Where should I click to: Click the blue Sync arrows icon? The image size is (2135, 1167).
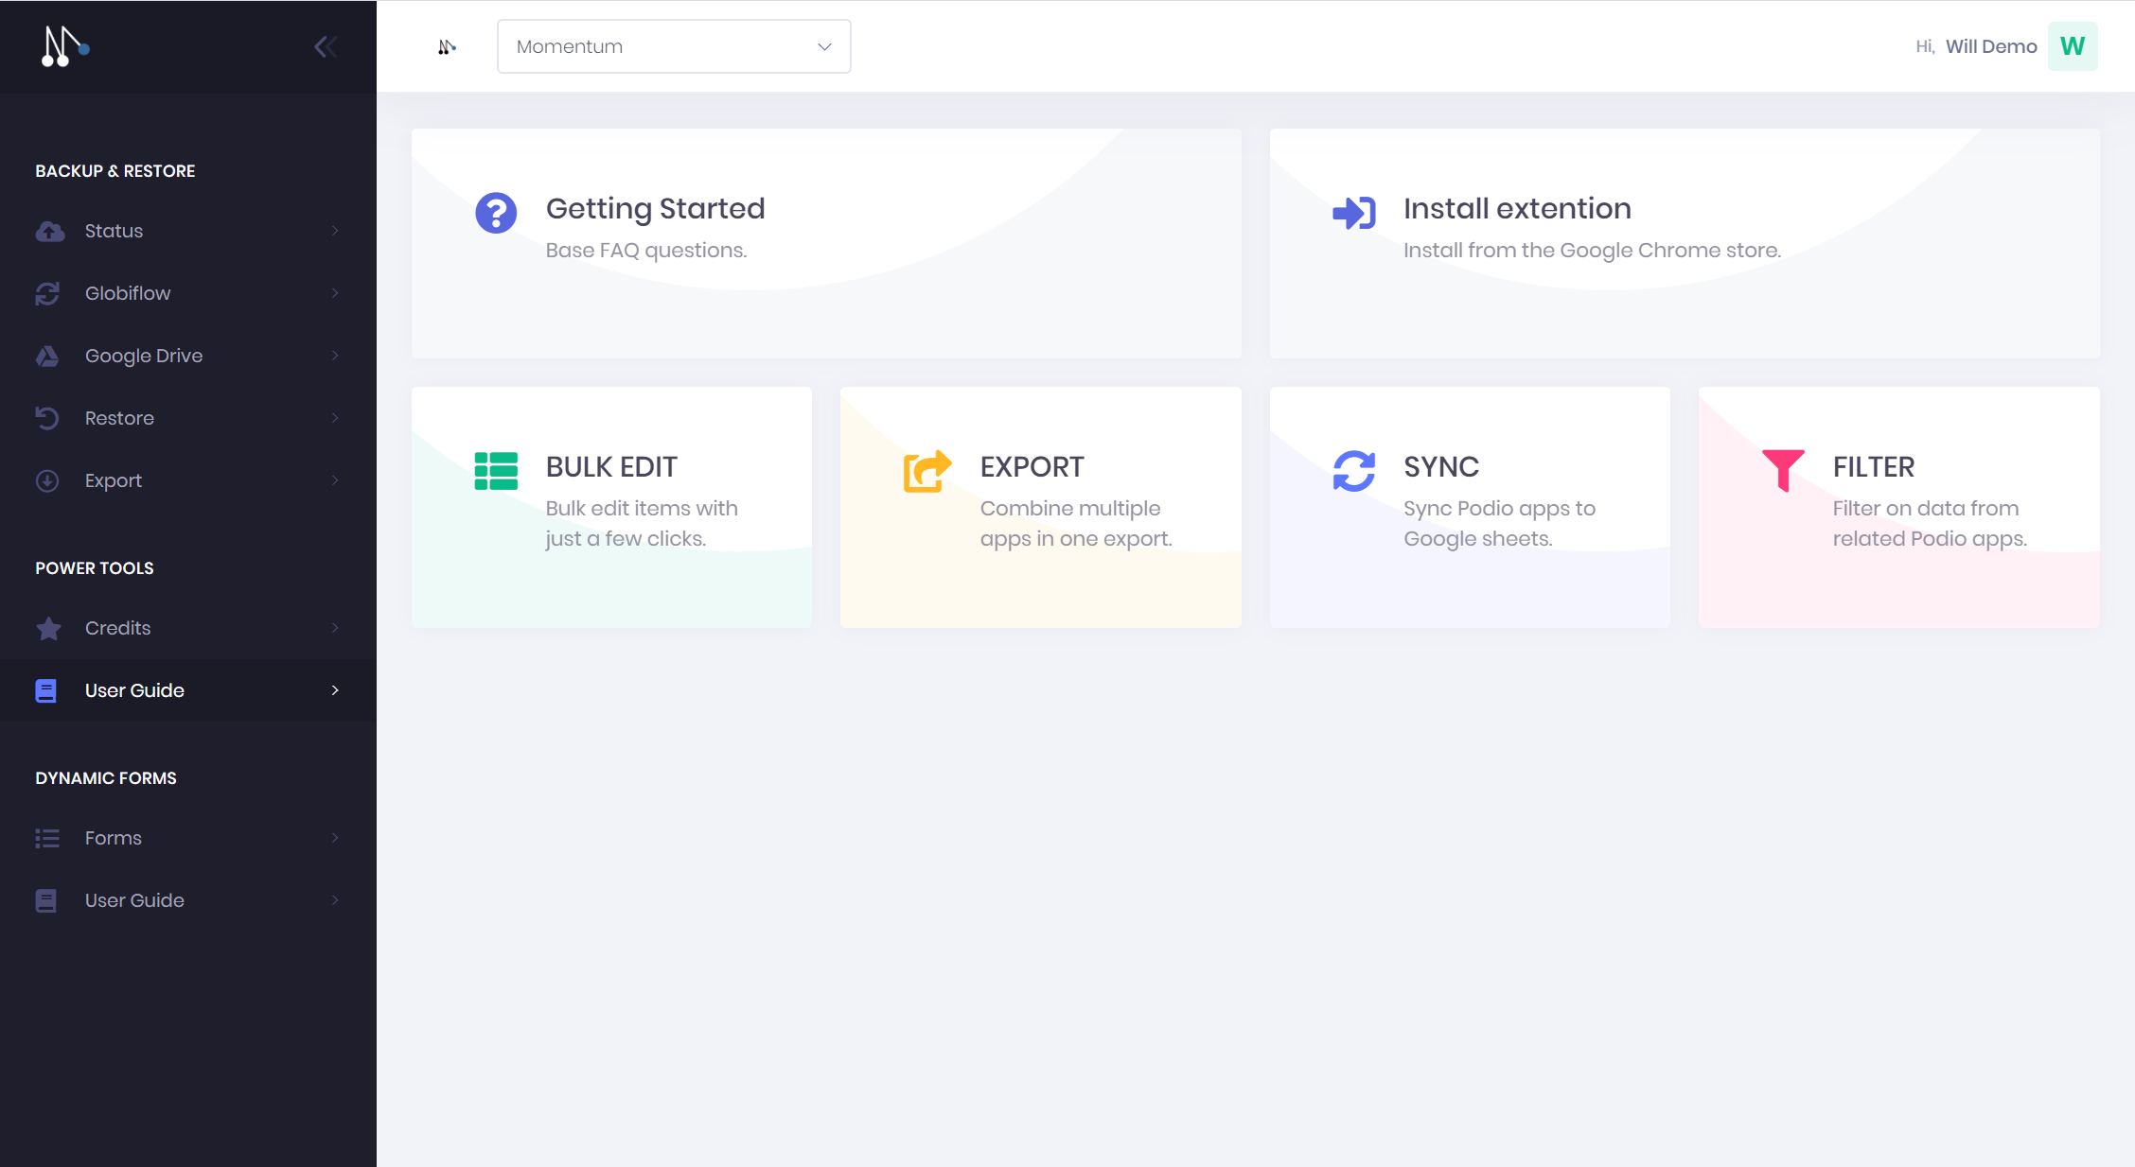click(1353, 470)
